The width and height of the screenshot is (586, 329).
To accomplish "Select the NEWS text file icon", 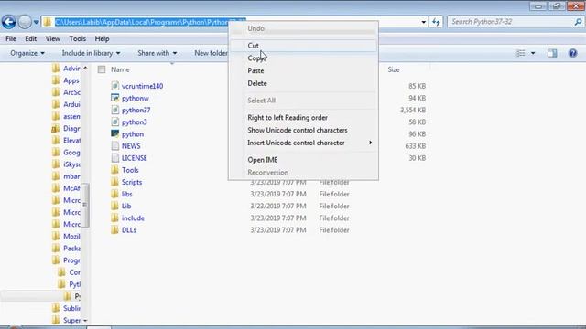I will coord(115,146).
